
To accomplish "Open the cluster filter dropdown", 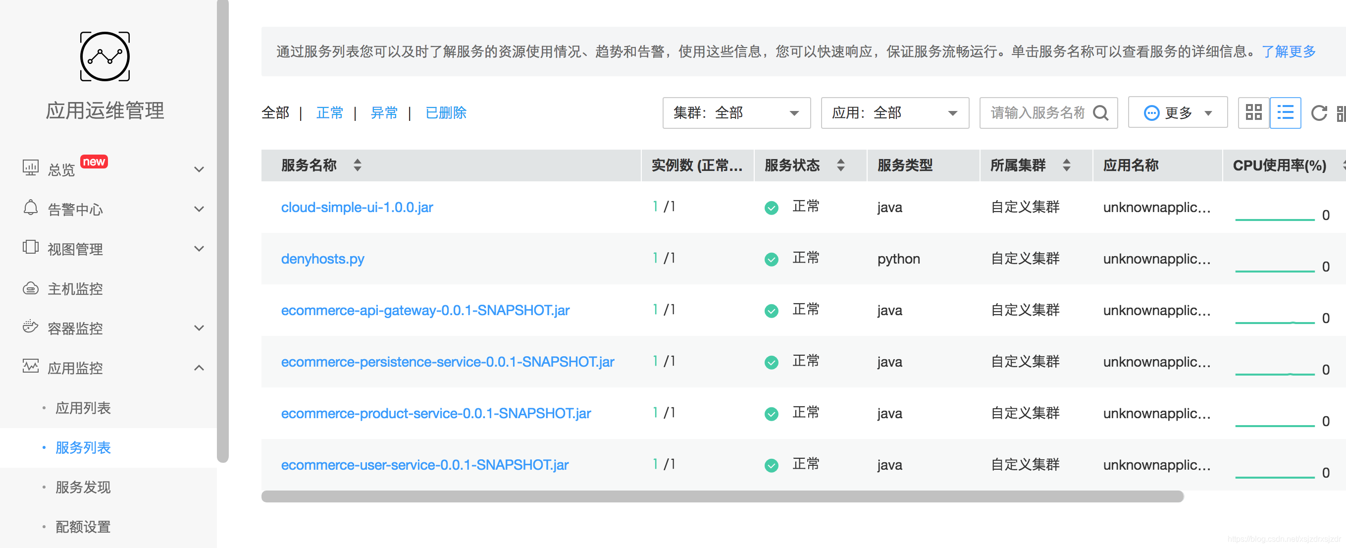I will coord(736,113).
